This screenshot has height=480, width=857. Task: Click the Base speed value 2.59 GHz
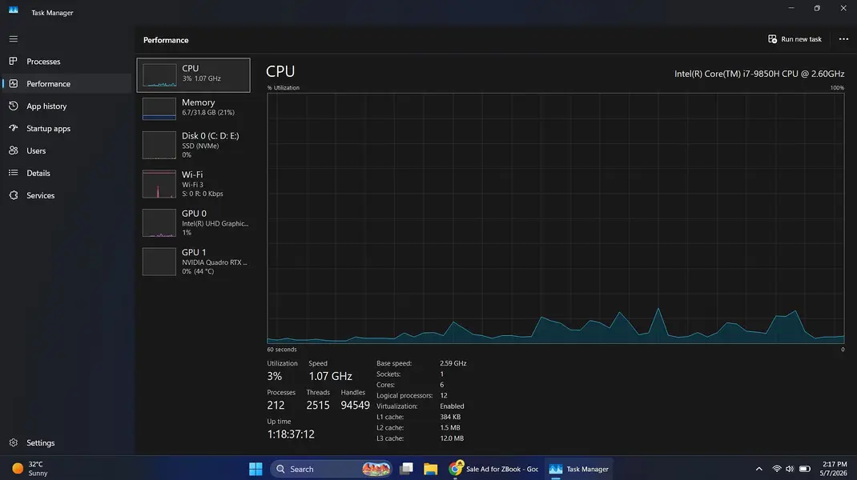click(x=453, y=363)
